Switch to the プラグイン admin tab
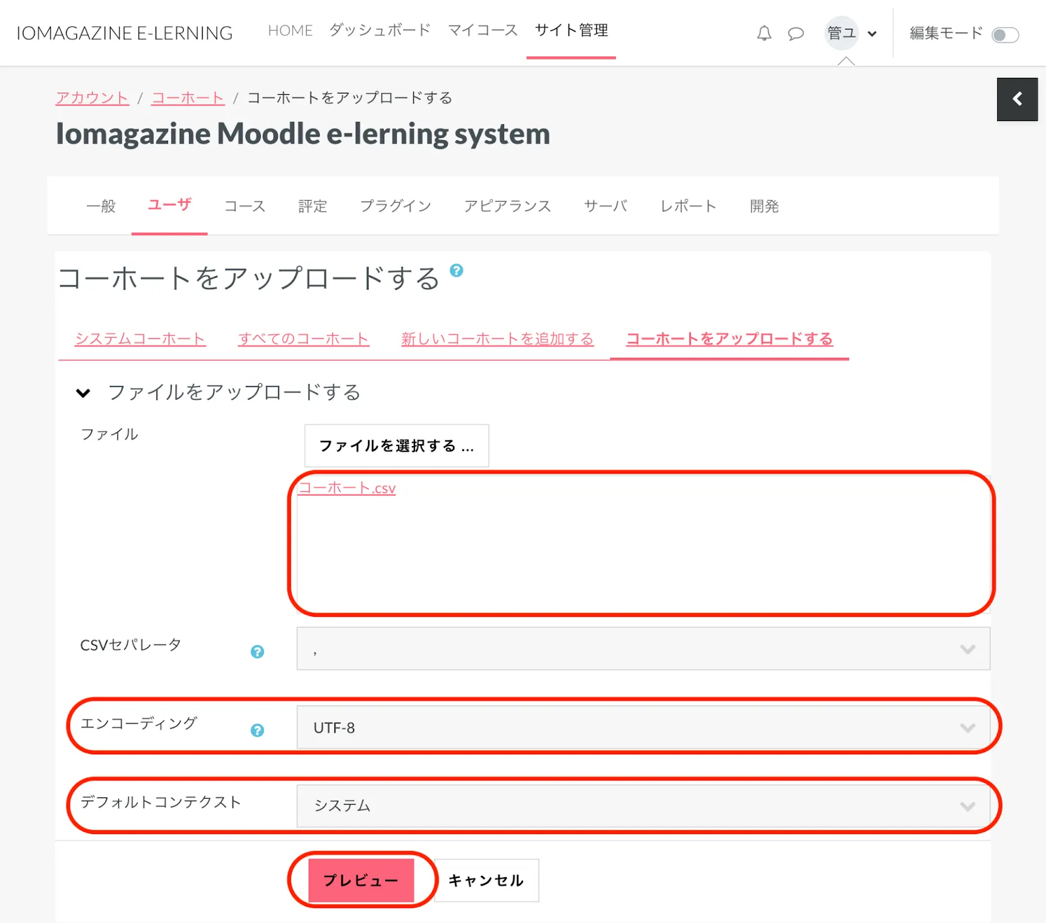1046x923 pixels. pyautogui.click(x=396, y=206)
